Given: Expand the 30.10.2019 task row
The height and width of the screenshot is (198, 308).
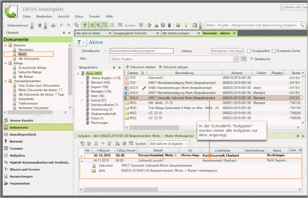Looking at the screenshot, I should 82,156.
